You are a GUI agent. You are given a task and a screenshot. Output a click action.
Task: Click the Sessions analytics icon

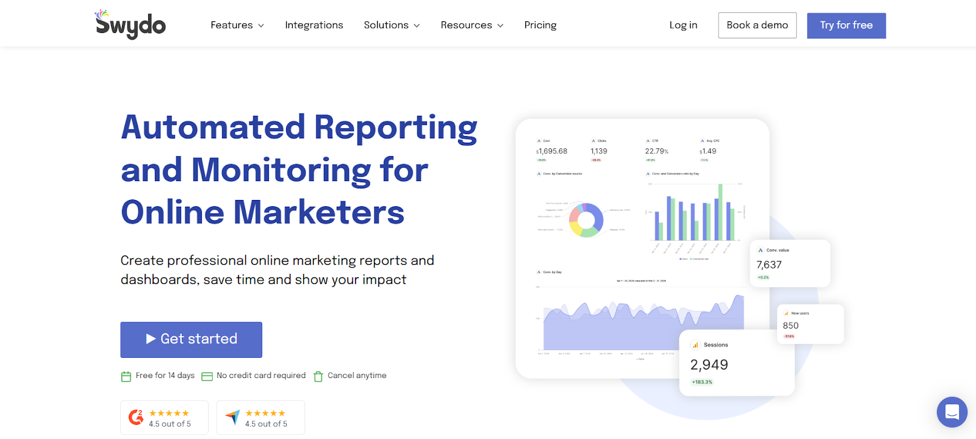(695, 345)
